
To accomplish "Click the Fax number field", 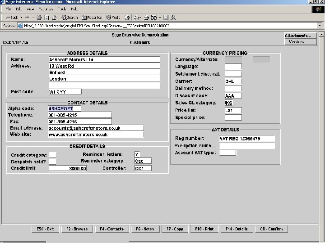I will click(x=80, y=121).
